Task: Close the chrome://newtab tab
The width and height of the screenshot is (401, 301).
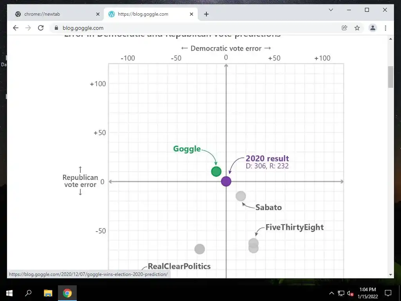Action: (x=98, y=14)
